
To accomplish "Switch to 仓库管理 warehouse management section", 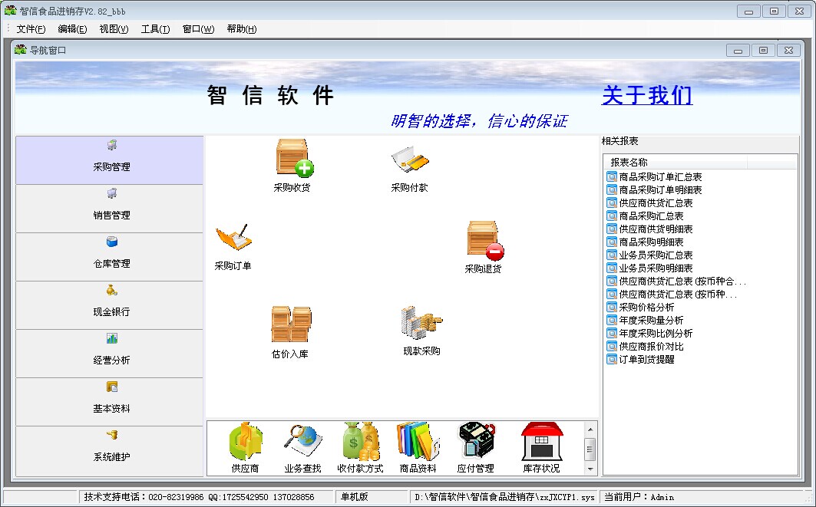I will tap(111, 257).
